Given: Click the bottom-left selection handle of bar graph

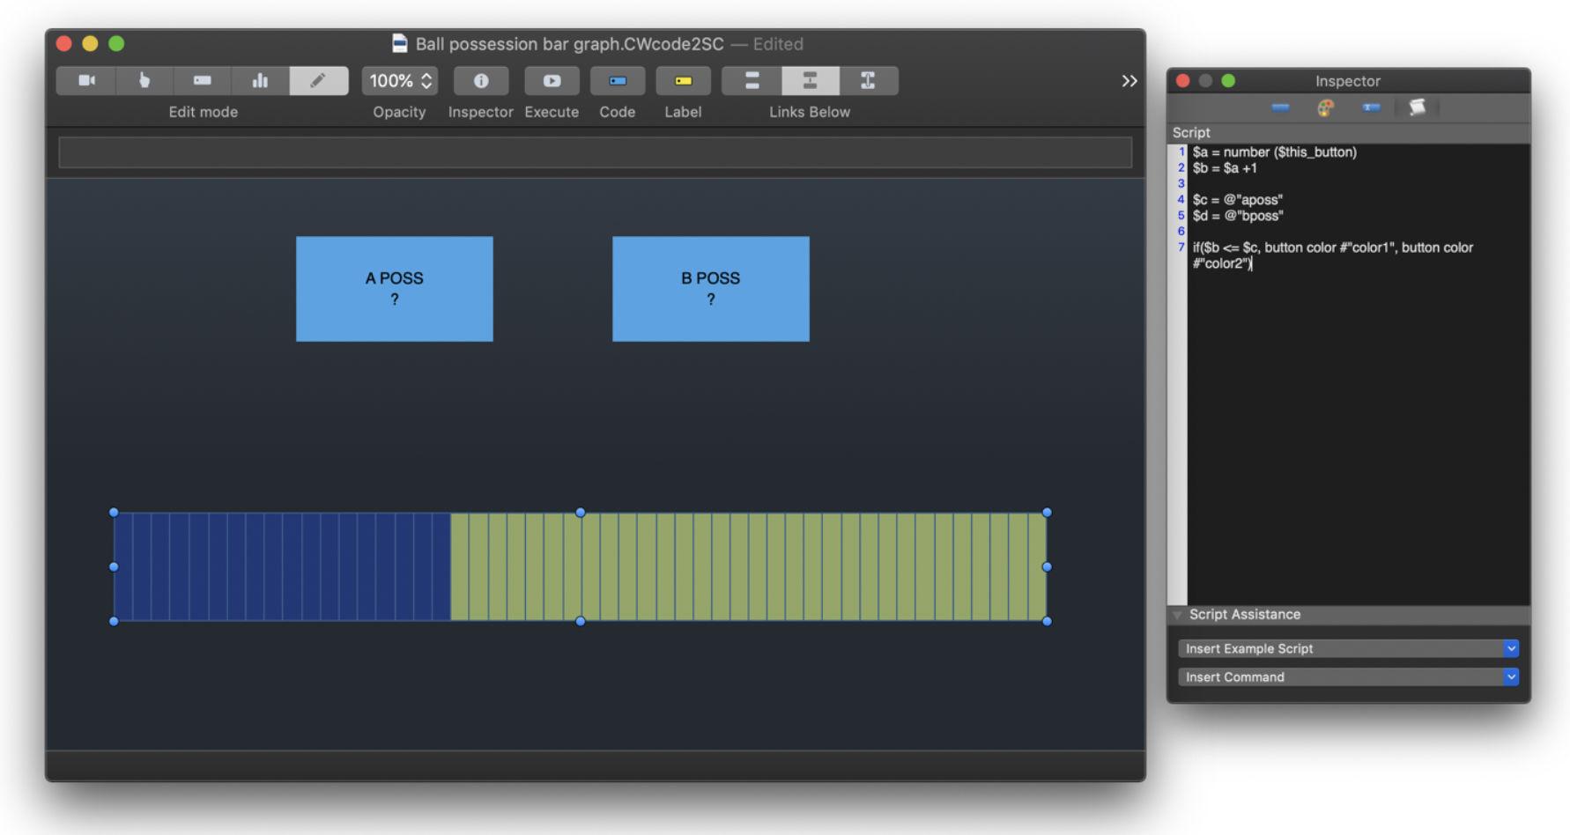Looking at the screenshot, I should [114, 621].
